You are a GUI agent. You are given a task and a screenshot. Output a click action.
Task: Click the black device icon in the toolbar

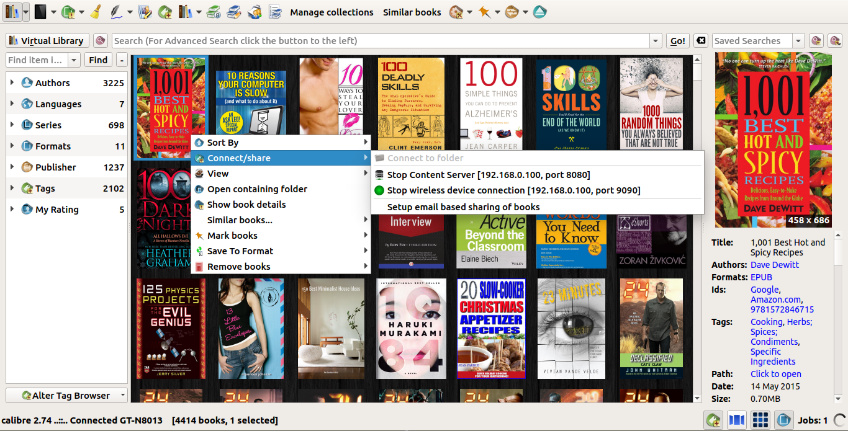click(40, 12)
